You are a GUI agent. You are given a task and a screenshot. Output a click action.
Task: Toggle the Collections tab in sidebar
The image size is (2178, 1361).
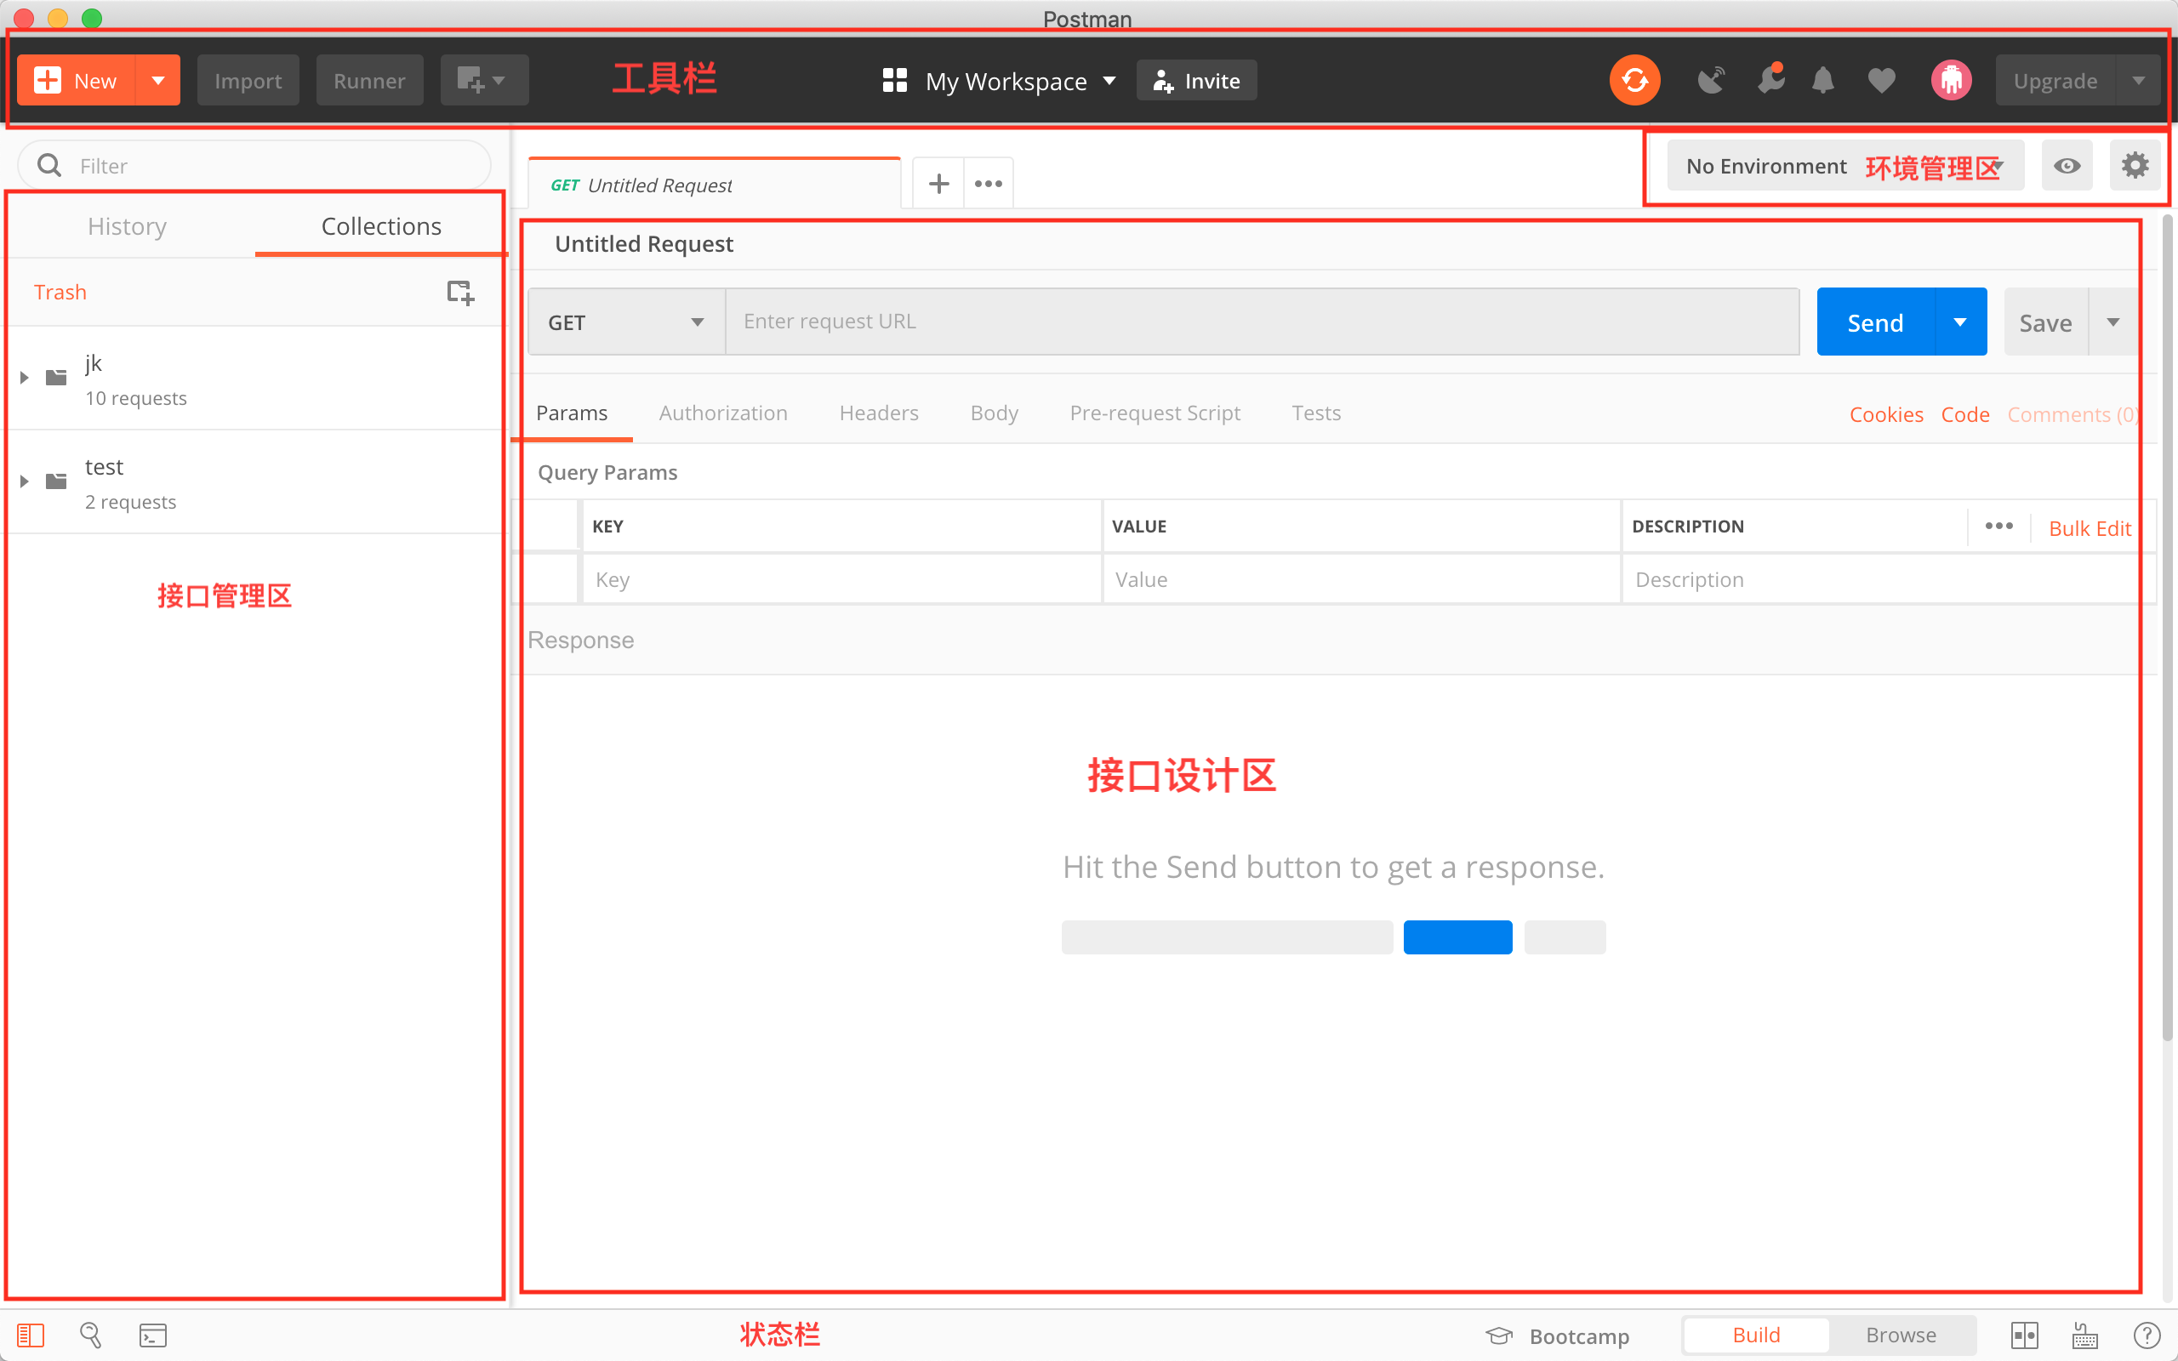click(379, 225)
